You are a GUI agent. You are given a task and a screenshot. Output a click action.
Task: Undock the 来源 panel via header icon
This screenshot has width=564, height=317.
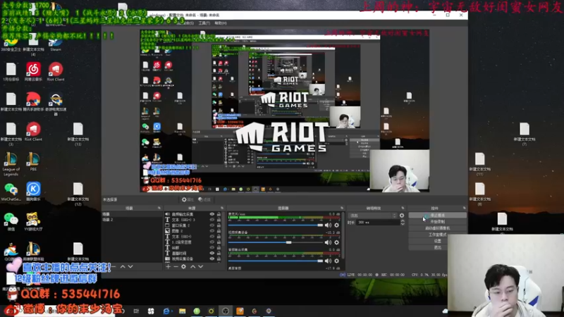(222, 208)
